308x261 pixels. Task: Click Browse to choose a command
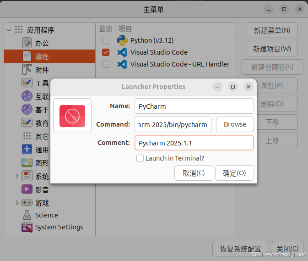pos(235,124)
